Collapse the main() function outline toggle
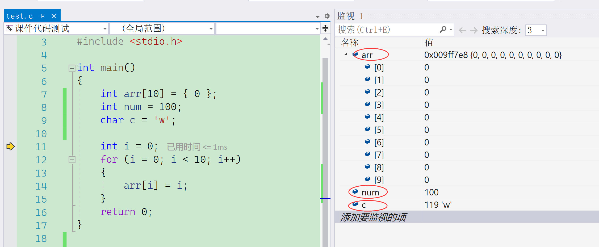 (x=72, y=68)
